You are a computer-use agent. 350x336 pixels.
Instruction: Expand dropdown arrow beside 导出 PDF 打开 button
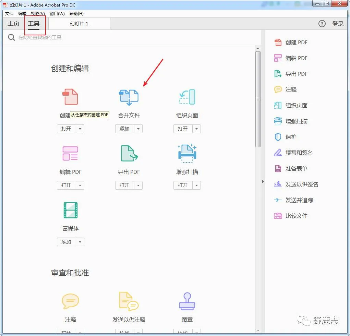138,185
